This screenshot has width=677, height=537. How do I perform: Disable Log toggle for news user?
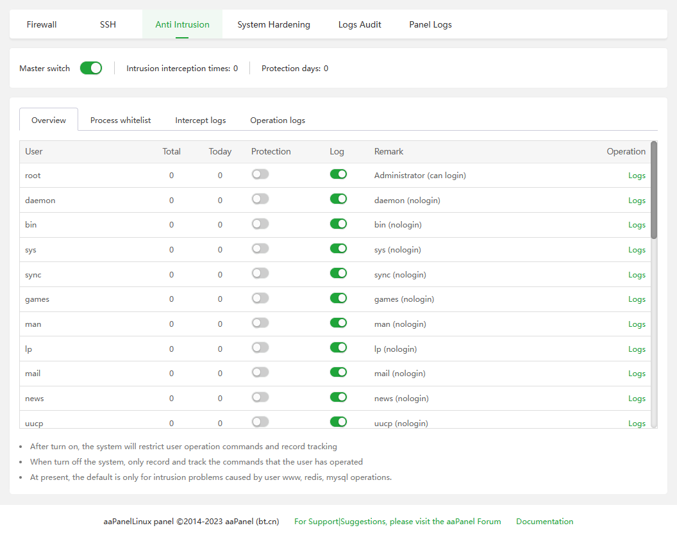[338, 397]
